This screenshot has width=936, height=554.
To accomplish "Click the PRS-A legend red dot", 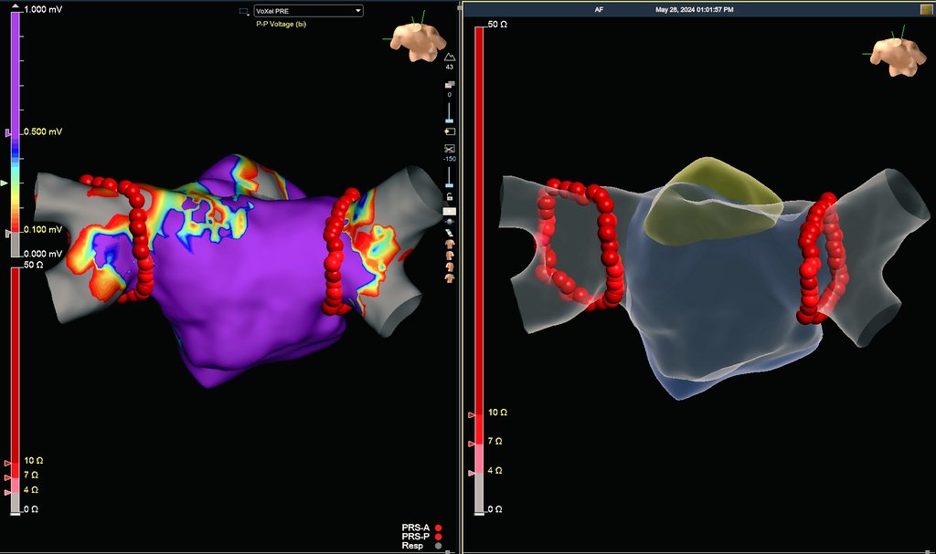I will click(x=438, y=528).
